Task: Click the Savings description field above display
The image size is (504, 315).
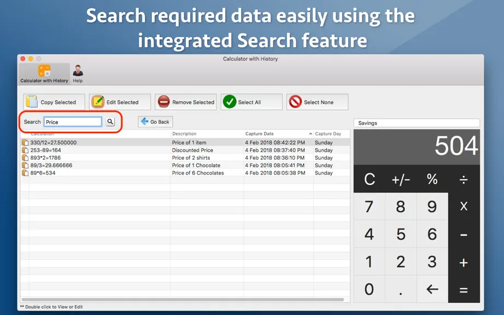Action: [x=417, y=123]
